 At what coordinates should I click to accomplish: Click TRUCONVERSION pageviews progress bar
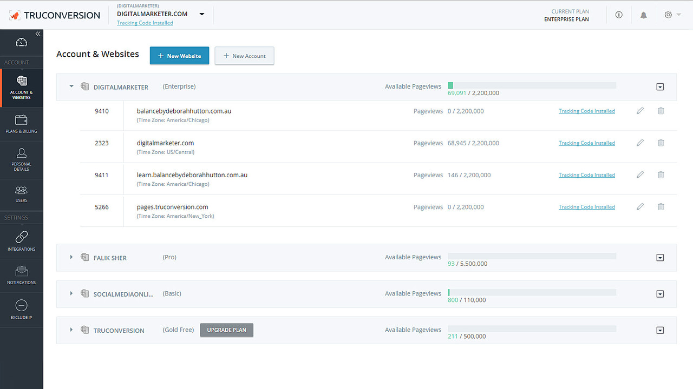532,328
